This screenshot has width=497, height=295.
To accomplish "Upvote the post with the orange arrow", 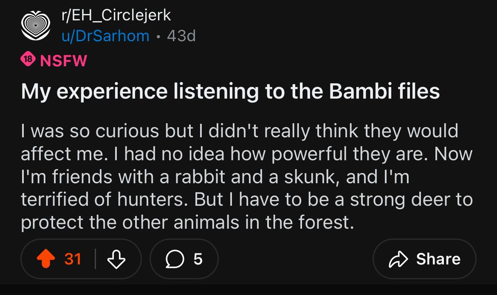I will pyautogui.click(x=46, y=259).
